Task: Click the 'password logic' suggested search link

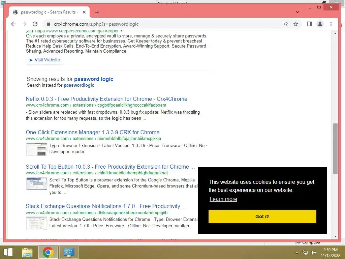Action: (94, 79)
